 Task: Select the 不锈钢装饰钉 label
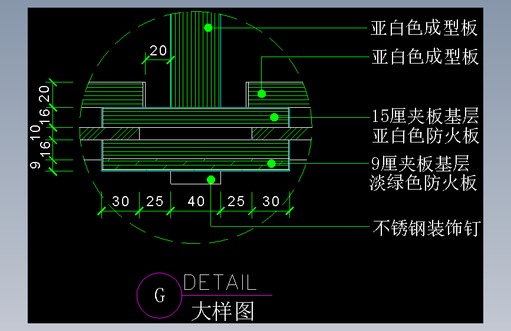click(x=427, y=228)
